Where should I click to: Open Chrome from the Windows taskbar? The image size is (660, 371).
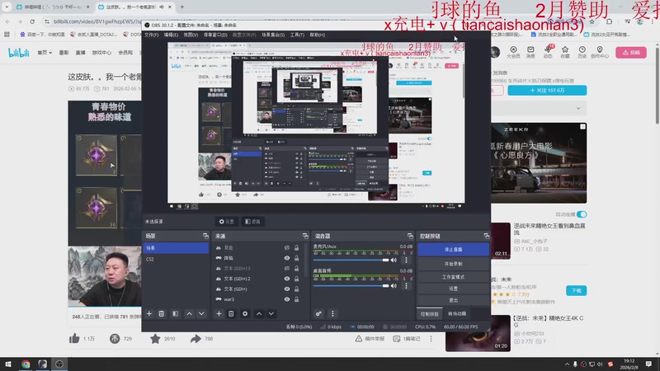(x=26, y=364)
